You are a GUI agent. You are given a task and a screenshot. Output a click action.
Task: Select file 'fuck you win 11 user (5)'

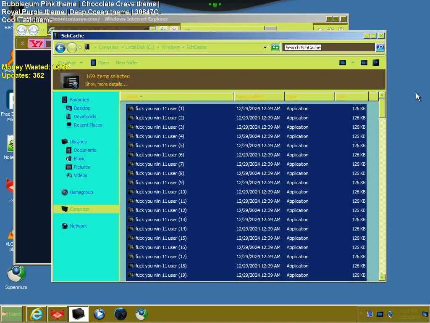click(246, 146)
